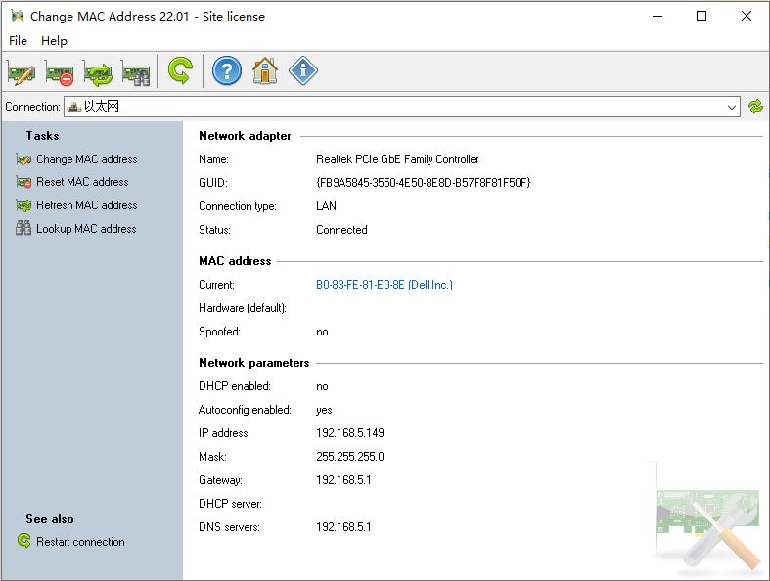This screenshot has height=581, width=770.
Task: Click icon beside Refresh MAC address task
Action: [23, 205]
